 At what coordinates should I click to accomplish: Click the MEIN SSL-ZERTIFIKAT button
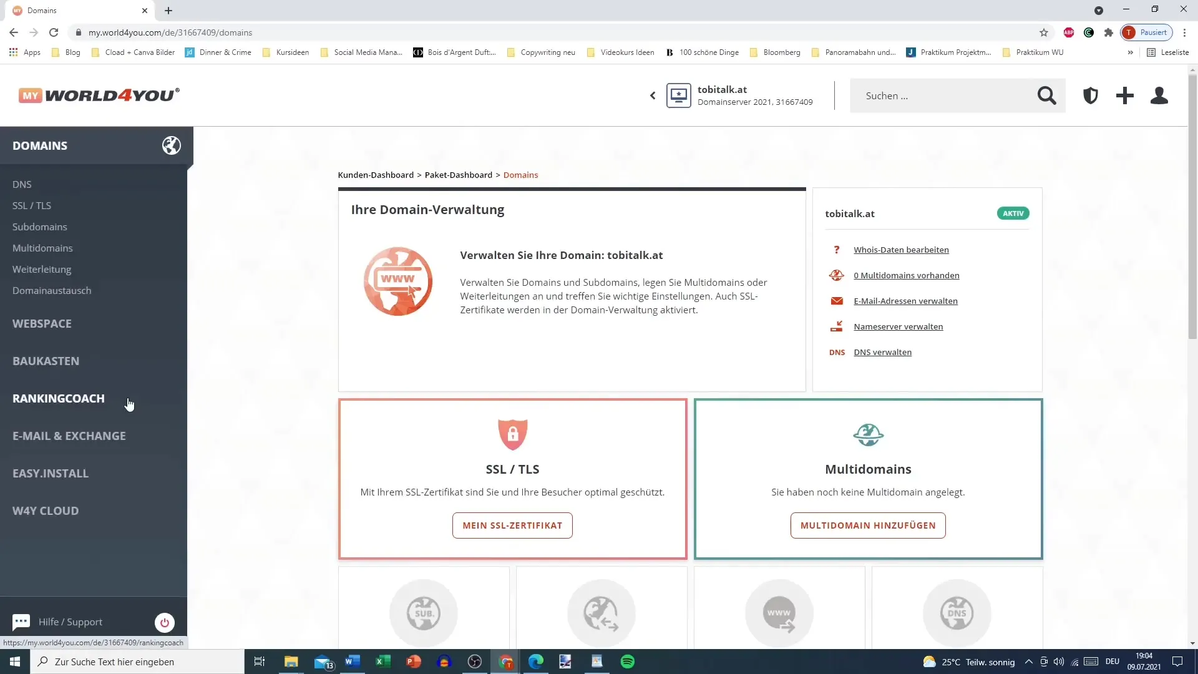pyautogui.click(x=513, y=525)
